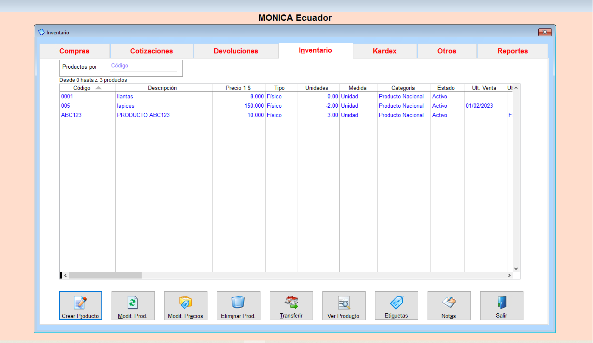Click price 8.000 cell
This screenshot has width=593, height=343.
click(x=239, y=97)
